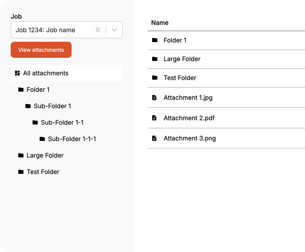The width and height of the screenshot is (305, 252).
Task: Click folder icon beside Sub-Folder 1-1-1 in tree
Action: coord(42,139)
